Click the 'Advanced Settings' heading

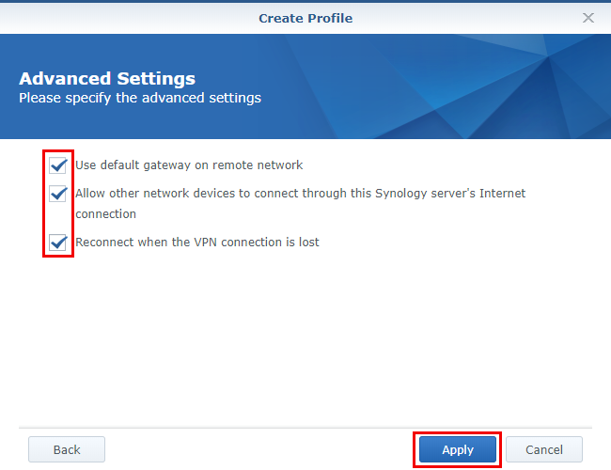pyautogui.click(x=107, y=78)
